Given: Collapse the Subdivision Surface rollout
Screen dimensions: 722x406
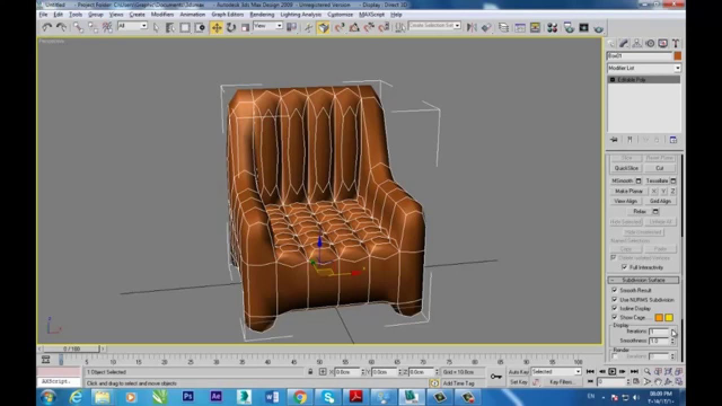Looking at the screenshot, I should click(x=643, y=280).
